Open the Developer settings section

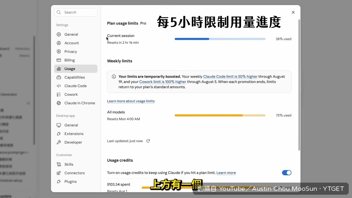(76, 142)
